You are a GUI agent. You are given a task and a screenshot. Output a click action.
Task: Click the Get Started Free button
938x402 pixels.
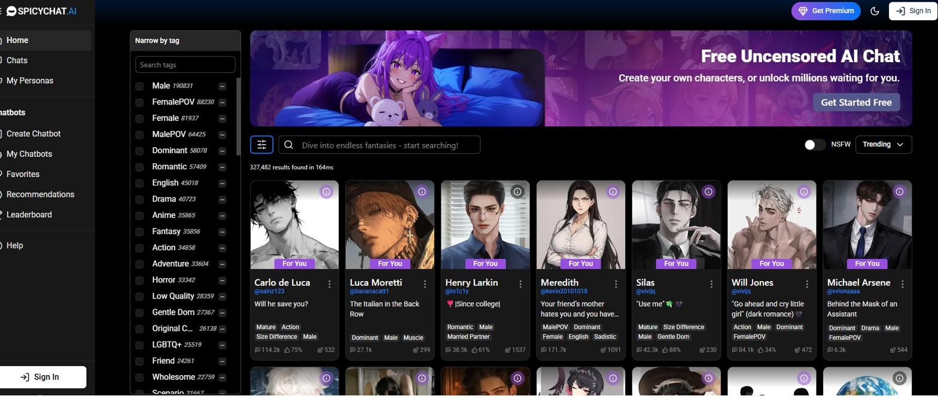pos(856,102)
